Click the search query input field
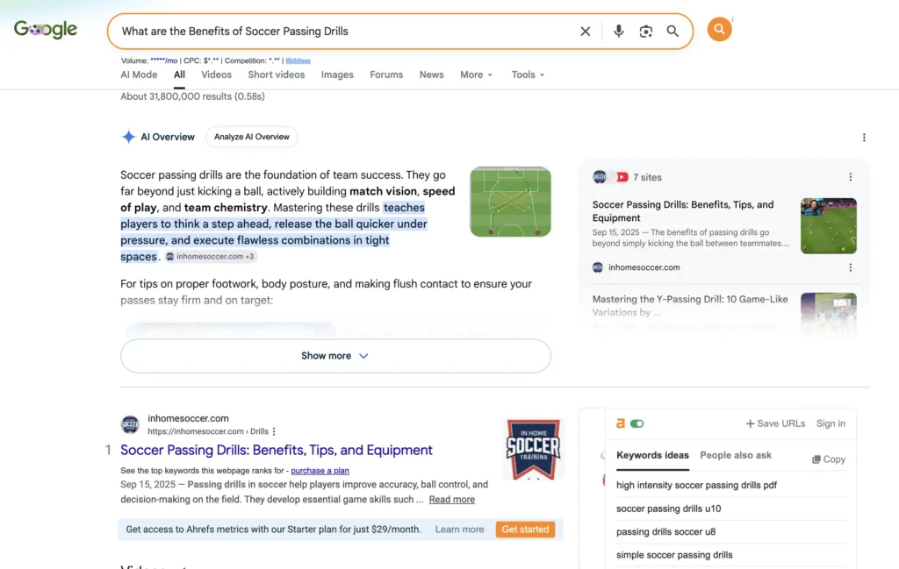This screenshot has height=569, width=899. tap(344, 32)
